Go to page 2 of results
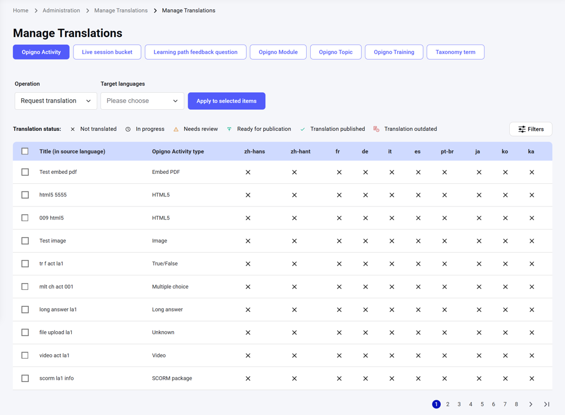 point(447,404)
